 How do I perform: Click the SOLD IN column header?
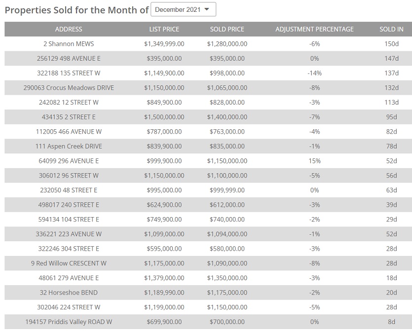pos(391,29)
